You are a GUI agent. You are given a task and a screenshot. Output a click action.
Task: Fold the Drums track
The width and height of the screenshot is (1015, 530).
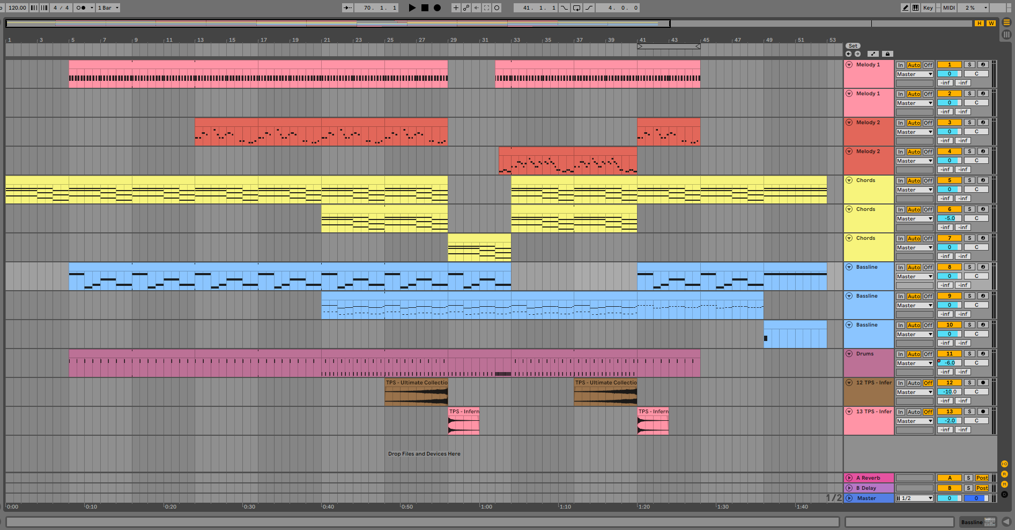[849, 354]
